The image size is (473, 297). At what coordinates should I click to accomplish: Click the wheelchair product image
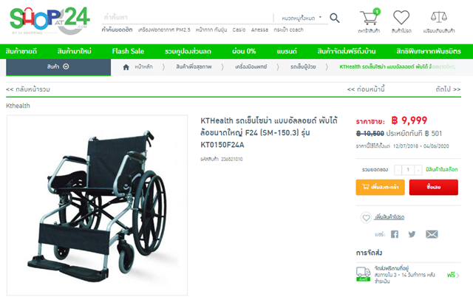click(97, 205)
